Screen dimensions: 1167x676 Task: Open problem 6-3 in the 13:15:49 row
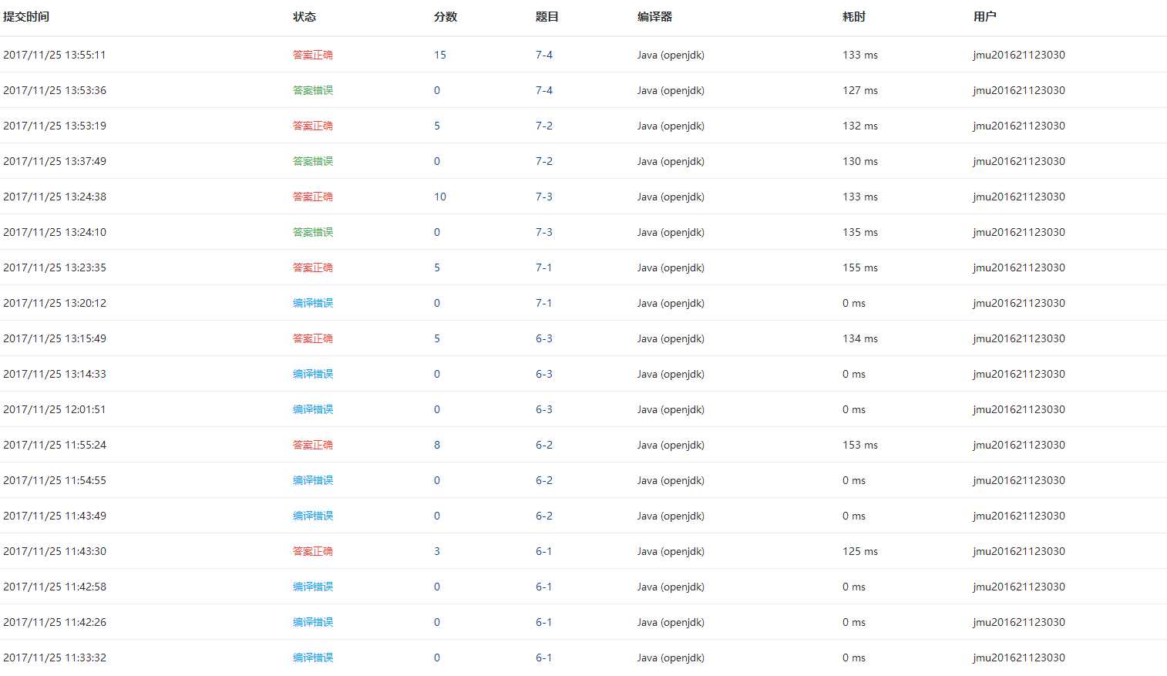click(544, 338)
